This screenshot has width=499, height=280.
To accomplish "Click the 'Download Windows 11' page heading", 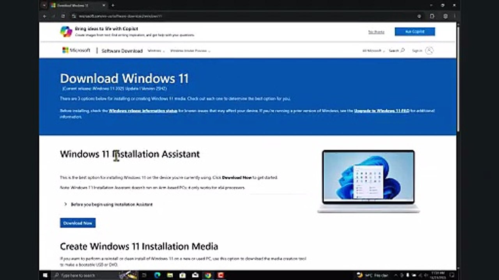I will 124,79.
